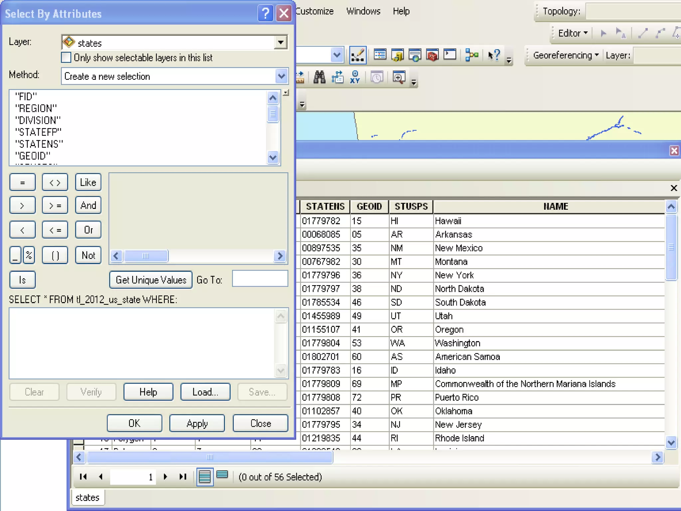Switch to show selected records view
Image resolution: width=681 pixels, height=511 pixels.
tap(222, 476)
